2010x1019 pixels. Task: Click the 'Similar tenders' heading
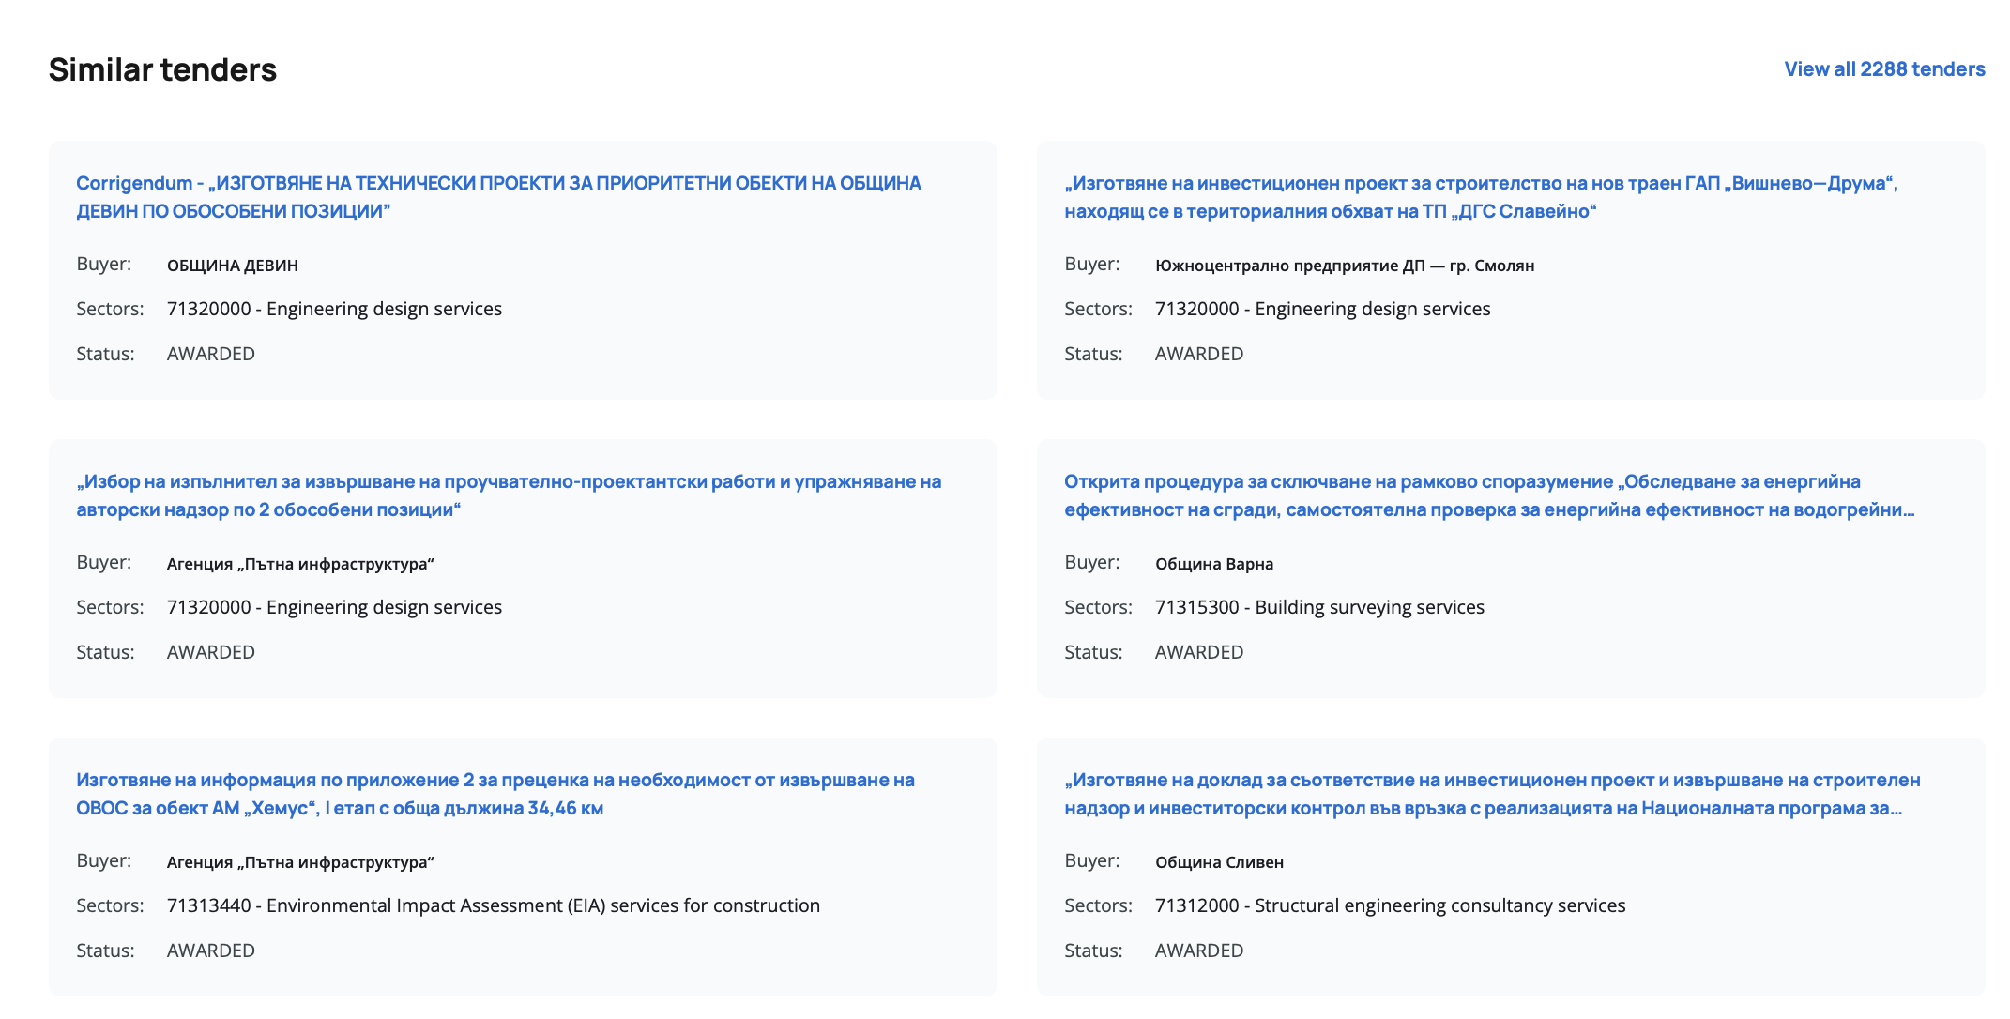162,69
